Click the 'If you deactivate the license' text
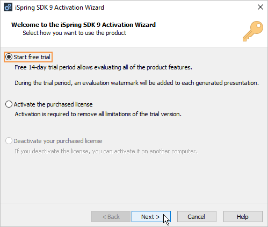Viewport: 268px width, 227px height. [106, 151]
